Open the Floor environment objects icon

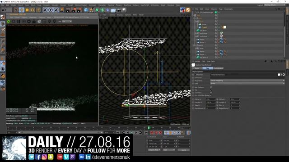pos(113,10)
